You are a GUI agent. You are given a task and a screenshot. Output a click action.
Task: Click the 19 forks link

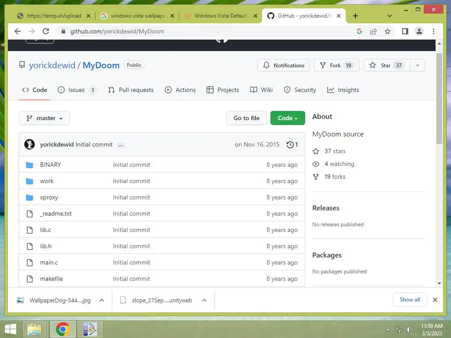click(x=329, y=177)
